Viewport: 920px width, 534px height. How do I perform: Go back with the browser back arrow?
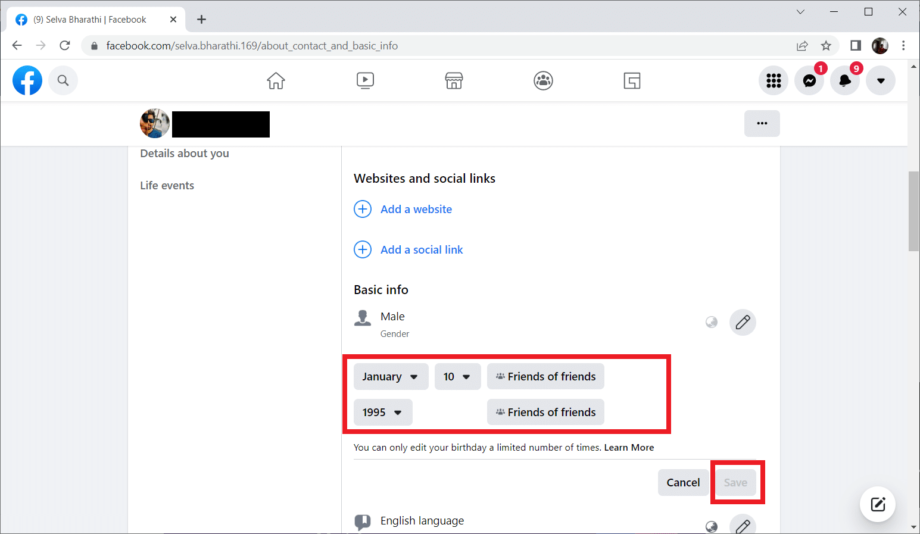coord(17,46)
